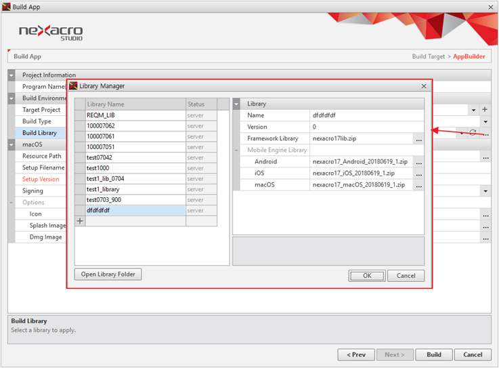Click the browse button in the iOS row
This screenshot has height=368, width=499.
coord(419,173)
